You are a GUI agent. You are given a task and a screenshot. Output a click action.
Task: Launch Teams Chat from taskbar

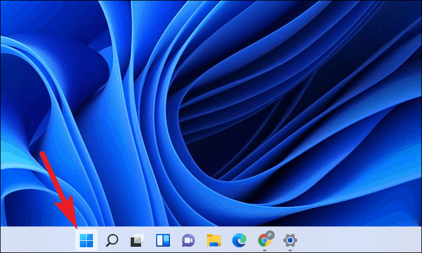tap(188, 240)
